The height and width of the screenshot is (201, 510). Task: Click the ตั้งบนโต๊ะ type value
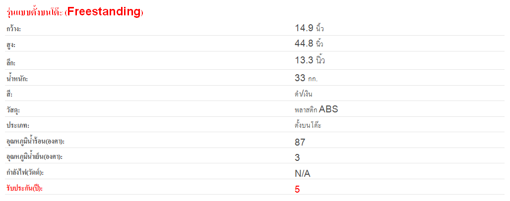pos(308,125)
